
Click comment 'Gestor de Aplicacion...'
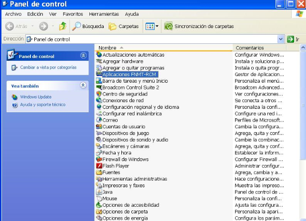pyautogui.click(x=259, y=75)
